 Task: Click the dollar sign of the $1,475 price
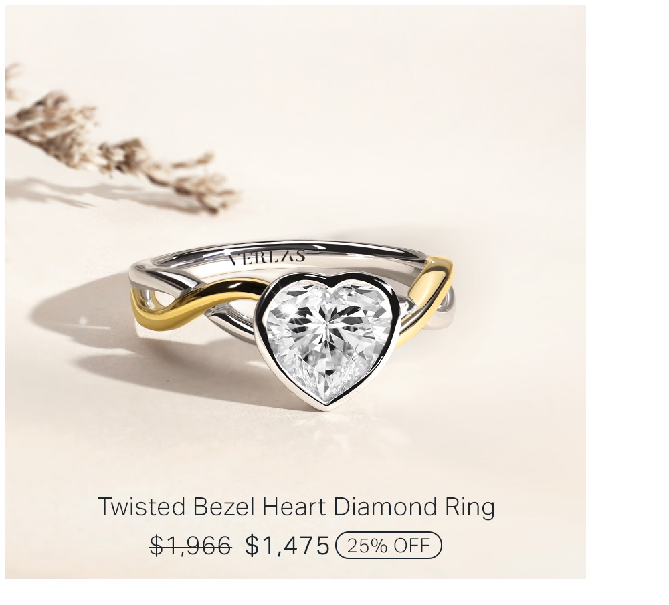click(x=252, y=546)
